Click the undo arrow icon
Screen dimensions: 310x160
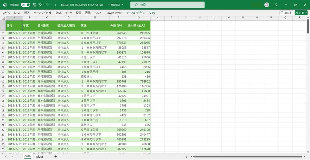pos(40,5)
